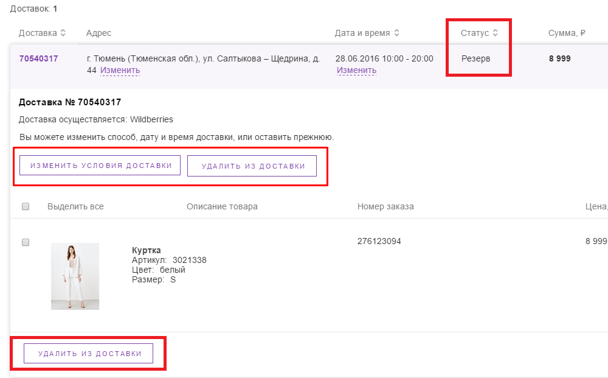Click the Дата и время header label
608x378 pixels.
362,33
